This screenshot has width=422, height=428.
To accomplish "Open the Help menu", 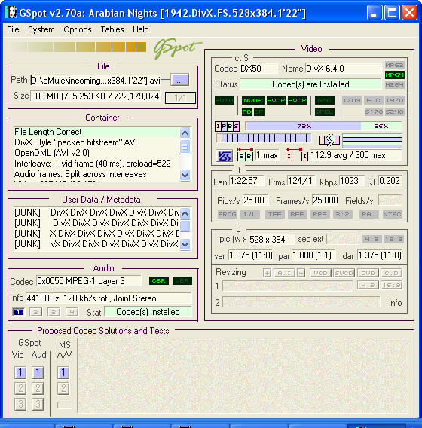I will [x=141, y=29].
